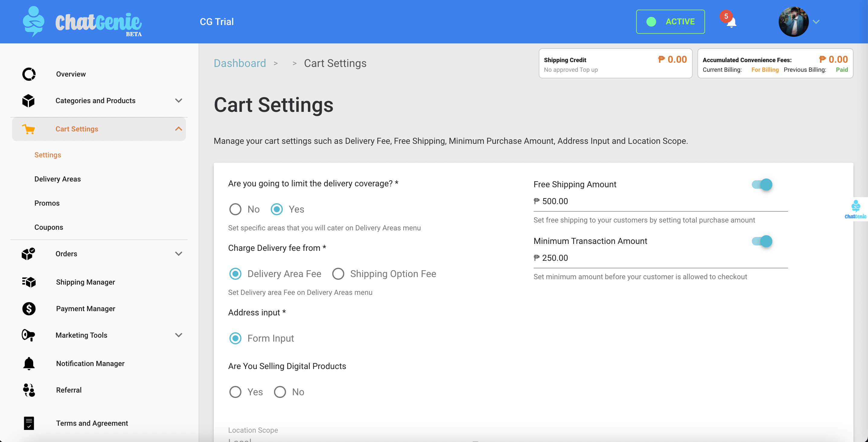Open Notification Manager menu item
868x442 pixels.
point(90,364)
